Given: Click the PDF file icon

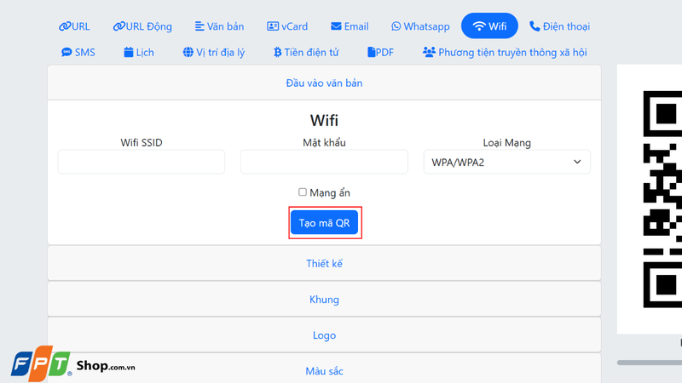Looking at the screenshot, I should tap(371, 53).
